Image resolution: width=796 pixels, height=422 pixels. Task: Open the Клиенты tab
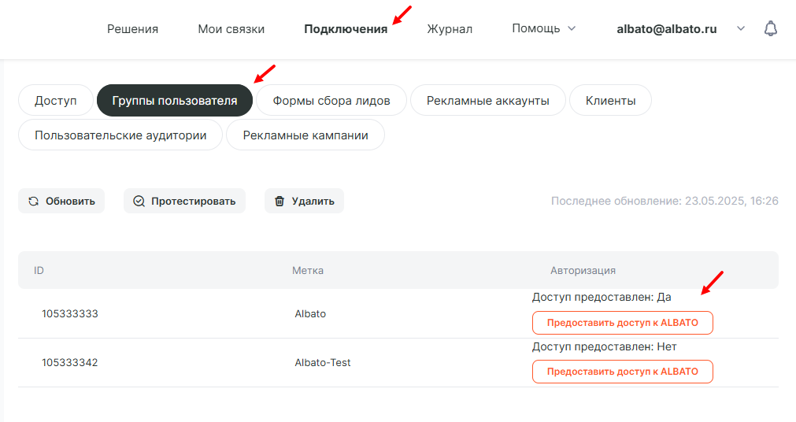point(610,101)
